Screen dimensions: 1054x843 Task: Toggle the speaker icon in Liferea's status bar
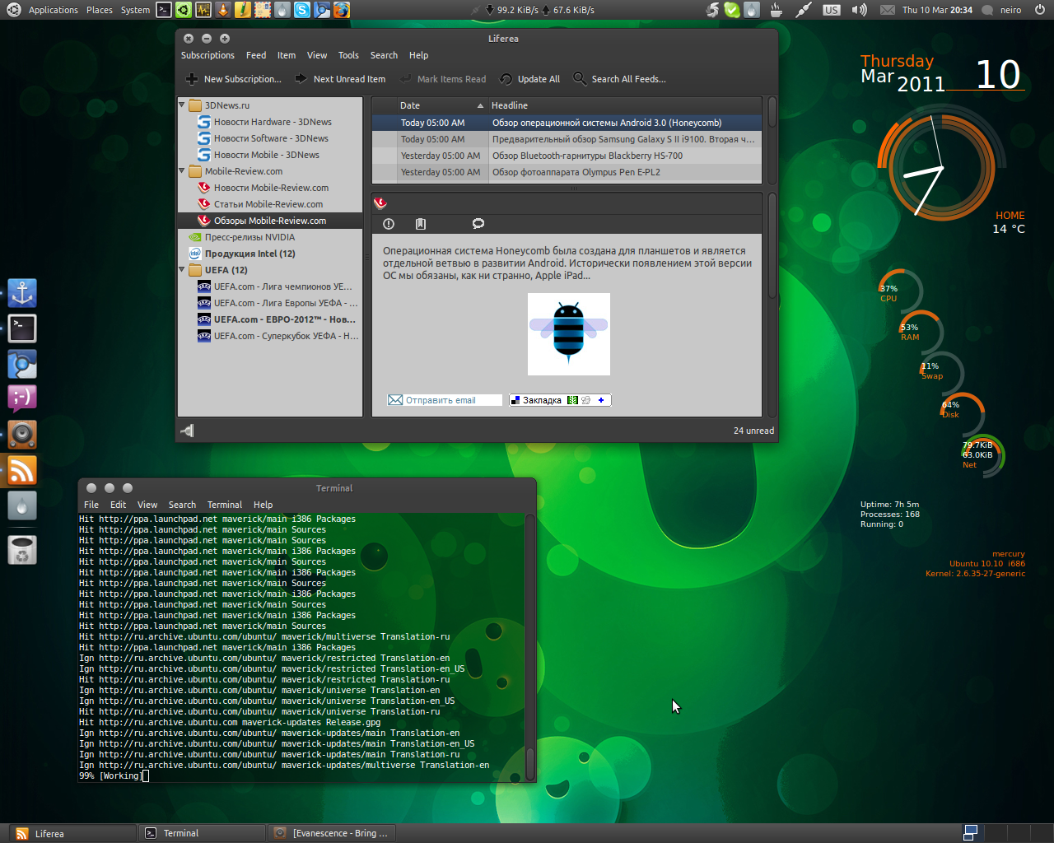[x=187, y=430]
